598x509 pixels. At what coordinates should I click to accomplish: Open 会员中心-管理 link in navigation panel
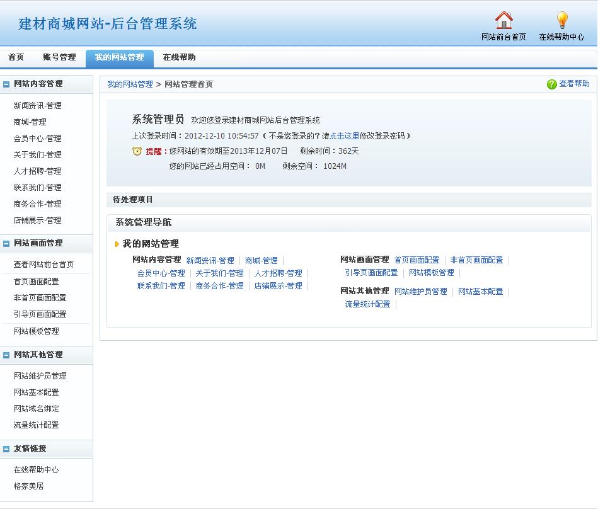pyautogui.click(x=161, y=273)
